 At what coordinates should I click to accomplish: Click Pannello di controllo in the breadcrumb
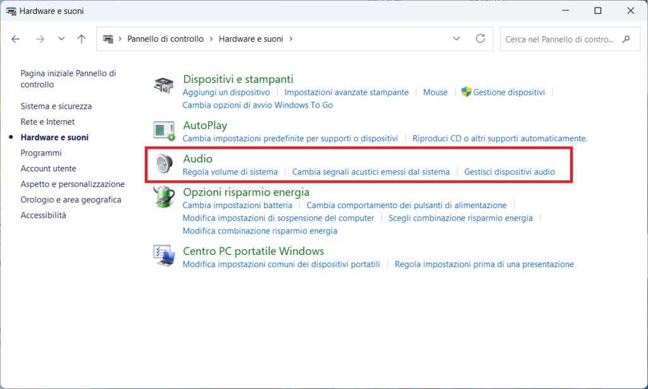point(165,39)
